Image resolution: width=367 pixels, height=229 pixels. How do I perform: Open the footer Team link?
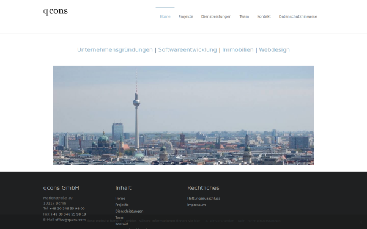click(x=120, y=217)
